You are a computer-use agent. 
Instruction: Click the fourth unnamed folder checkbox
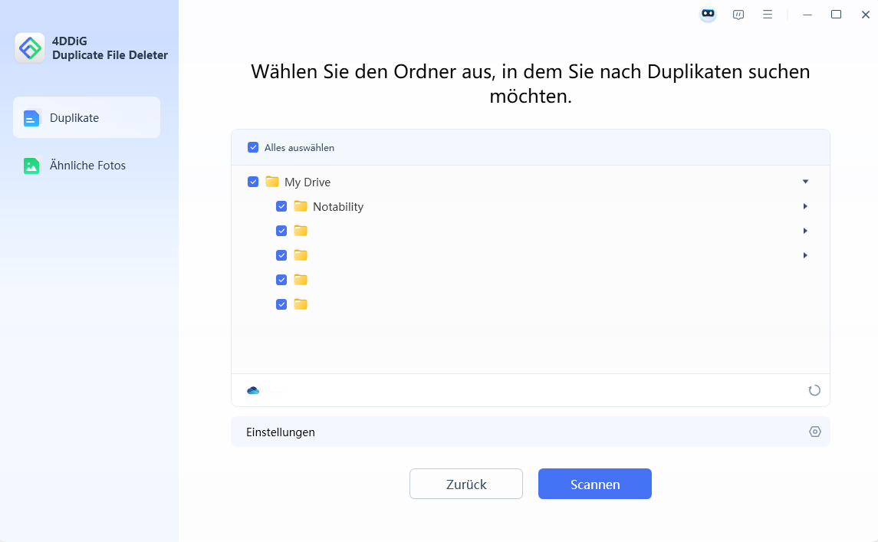[x=281, y=304]
